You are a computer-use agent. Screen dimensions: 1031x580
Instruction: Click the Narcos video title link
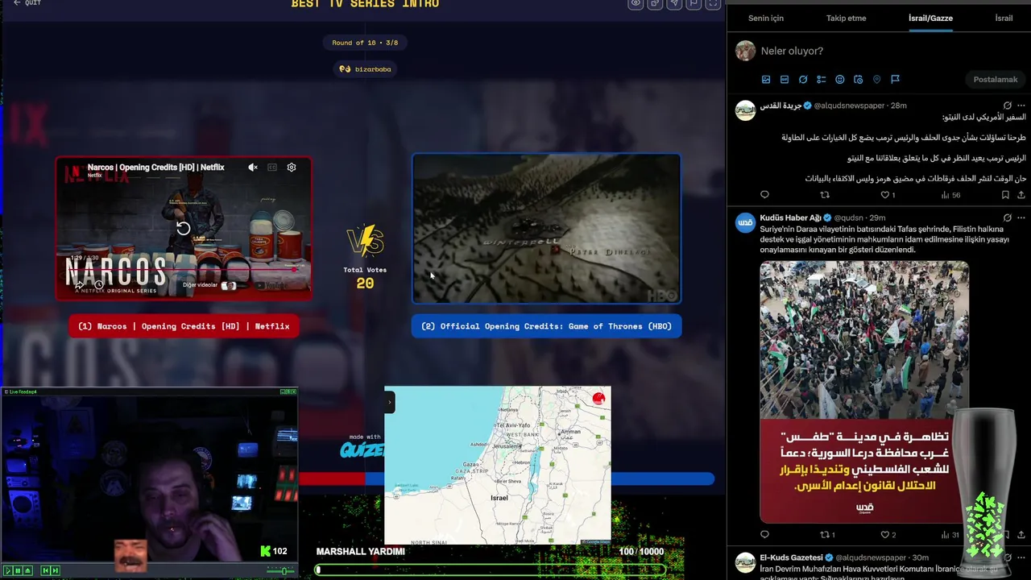click(x=156, y=168)
